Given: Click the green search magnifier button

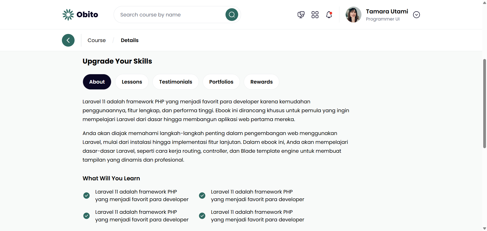Looking at the screenshot, I should pyautogui.click(x=232, y=15).
